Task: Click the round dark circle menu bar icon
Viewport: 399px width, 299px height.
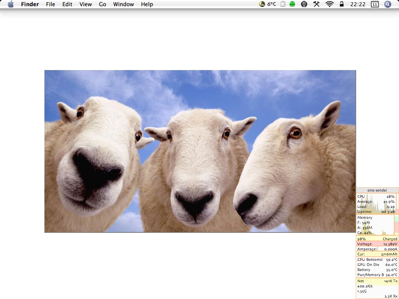Action: pyautogui.click(x=304, y=4)
